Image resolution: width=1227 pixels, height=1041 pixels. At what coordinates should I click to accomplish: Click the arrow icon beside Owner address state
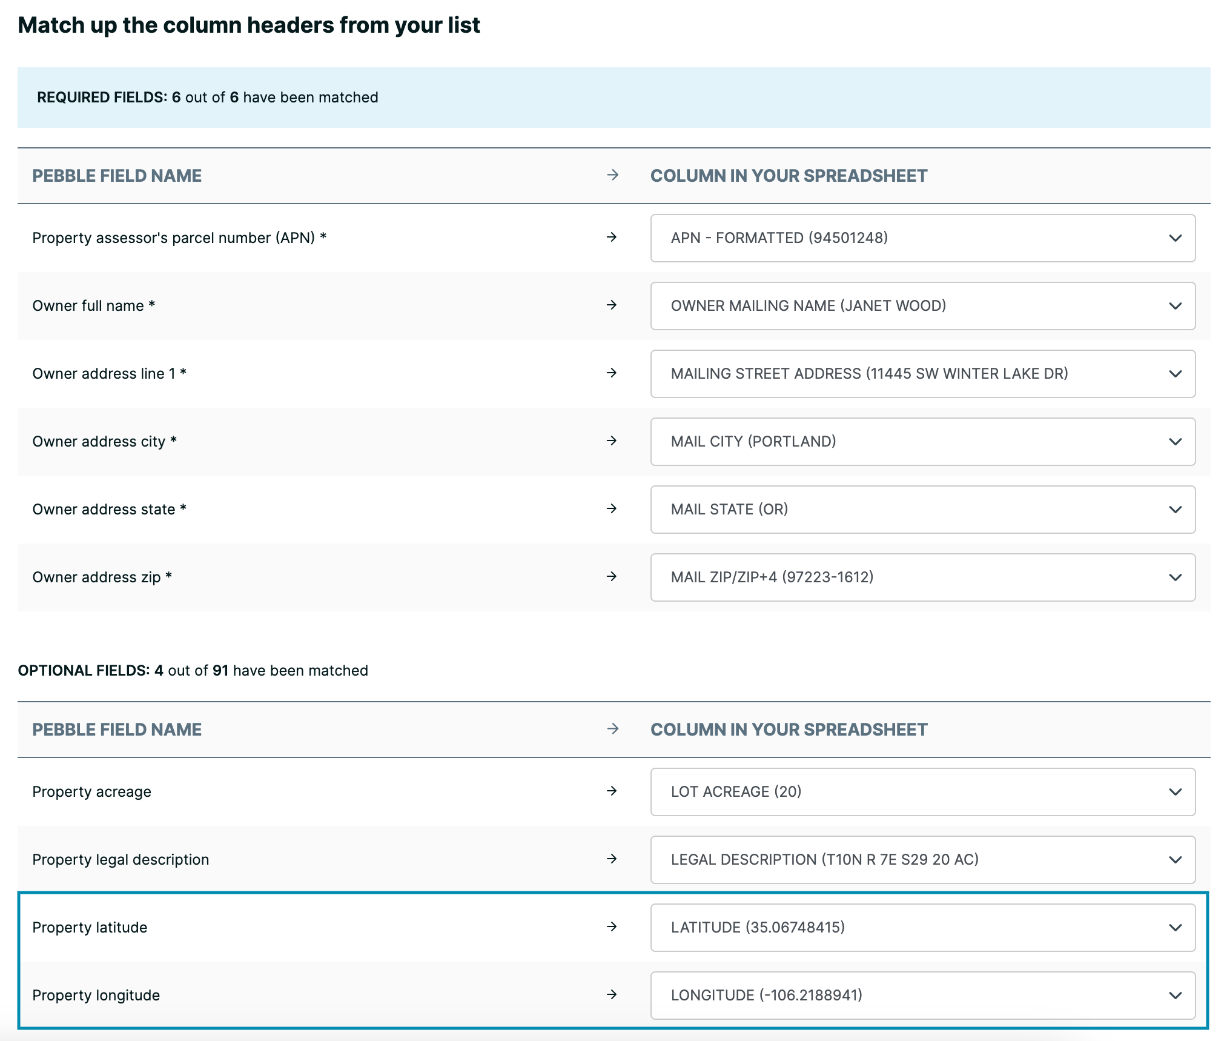612,508
